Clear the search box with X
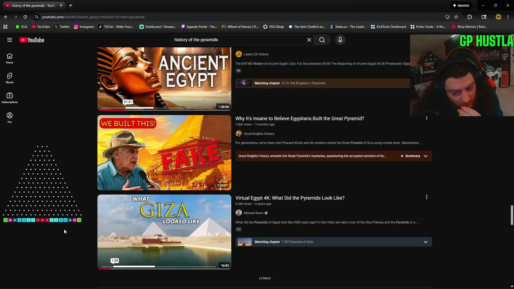This screenshot has height=289, width=514. click(309, 40)
